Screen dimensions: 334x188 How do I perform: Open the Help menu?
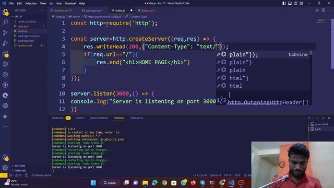(x=82, y=4)
